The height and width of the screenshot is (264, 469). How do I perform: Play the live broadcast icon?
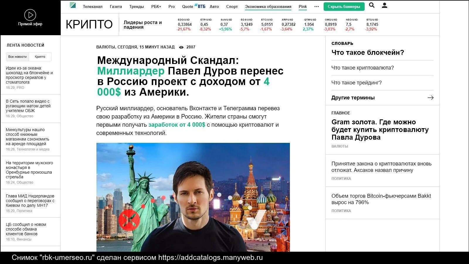(30, 15)
